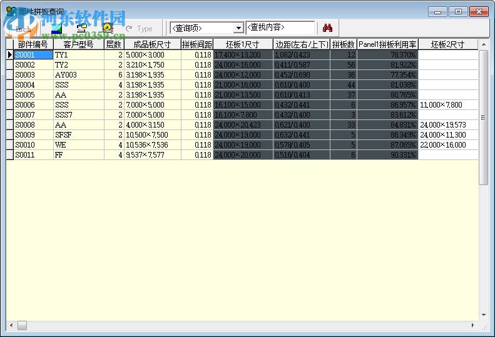The image size is (495, 337).
Task: Click customer model cell TY1
Action: tap(79, 54)
